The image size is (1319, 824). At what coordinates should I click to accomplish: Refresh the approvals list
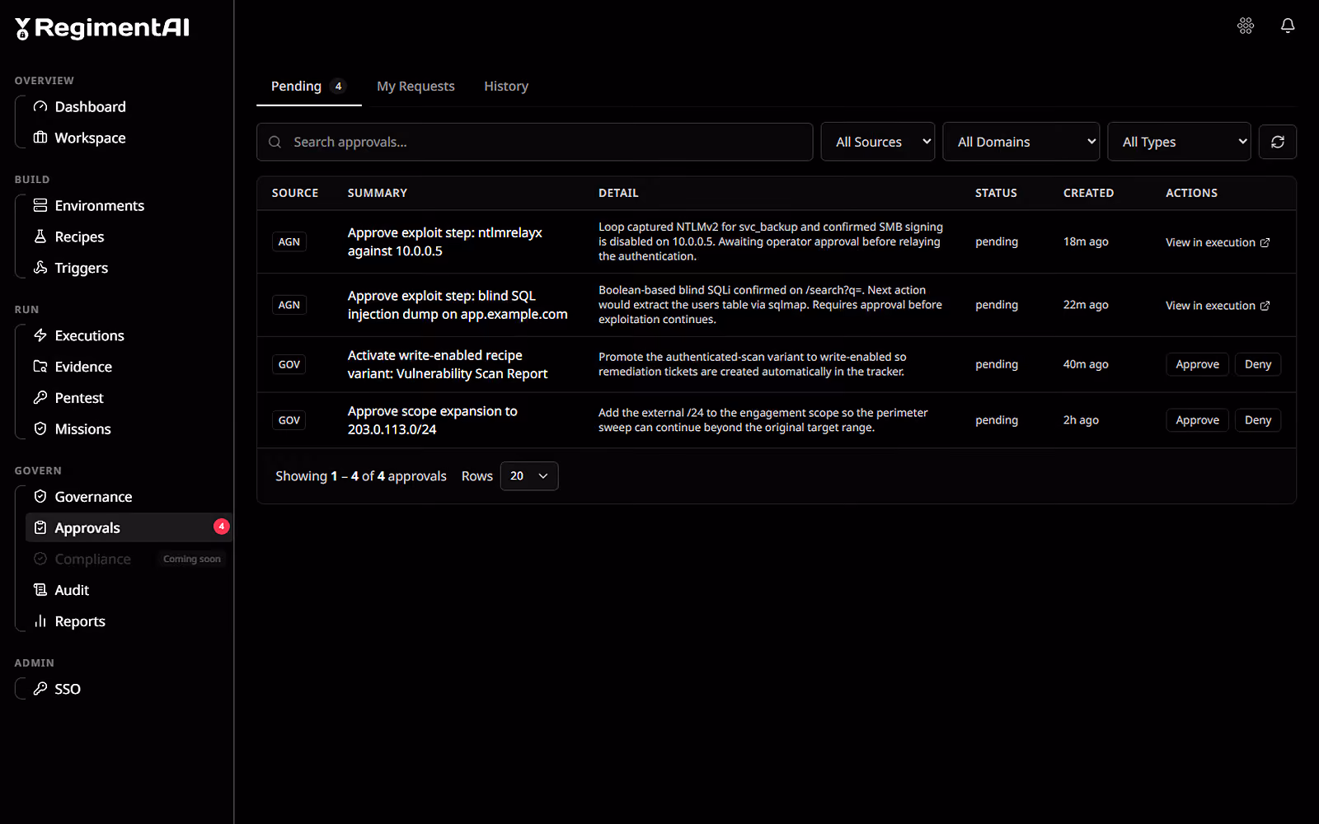[x=1278, y=142]
